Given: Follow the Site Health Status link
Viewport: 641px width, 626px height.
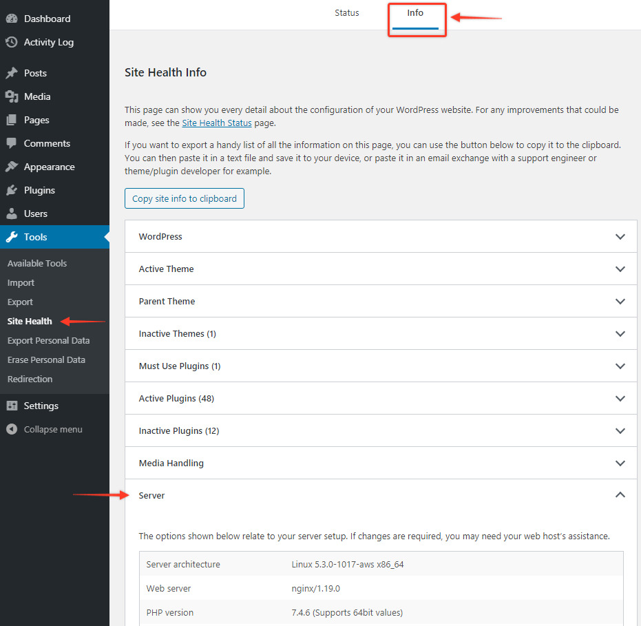Looking at the screenshot, I should 217,123.
